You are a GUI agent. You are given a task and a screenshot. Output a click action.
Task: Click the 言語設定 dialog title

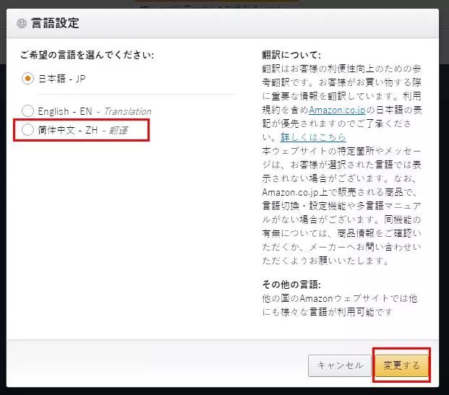[x=55, y=23]
